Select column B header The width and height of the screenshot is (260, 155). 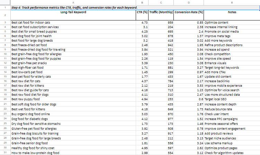pos(142,2)
